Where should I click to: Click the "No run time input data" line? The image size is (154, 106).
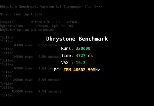coord(21,14)
